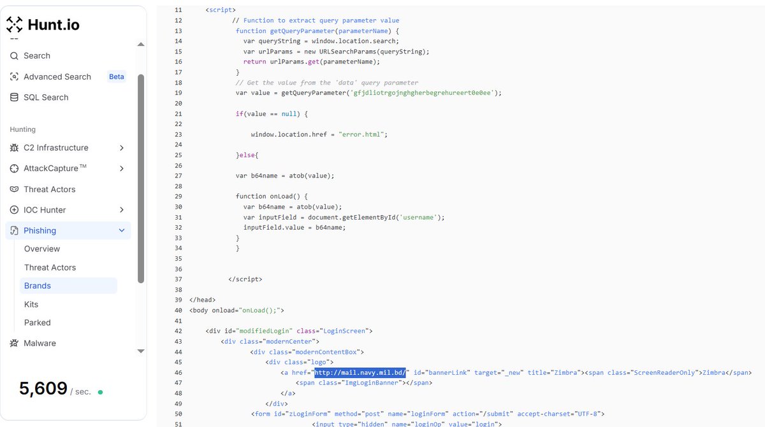Click the closing script tag on line 37
The image size is (765, 427).
pos(245,279)
